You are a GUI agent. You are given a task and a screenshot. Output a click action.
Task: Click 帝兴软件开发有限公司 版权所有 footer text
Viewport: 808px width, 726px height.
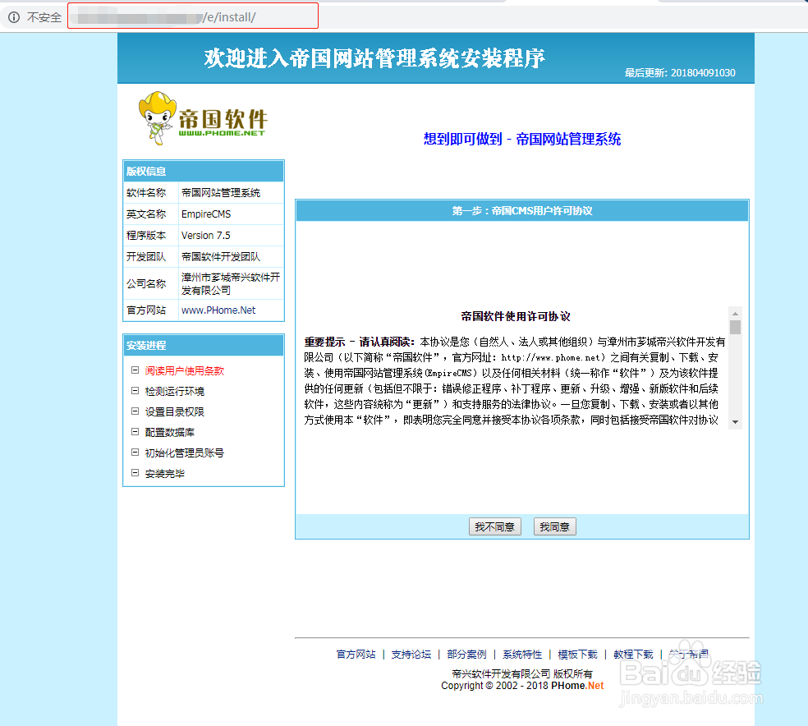[522, 674]
